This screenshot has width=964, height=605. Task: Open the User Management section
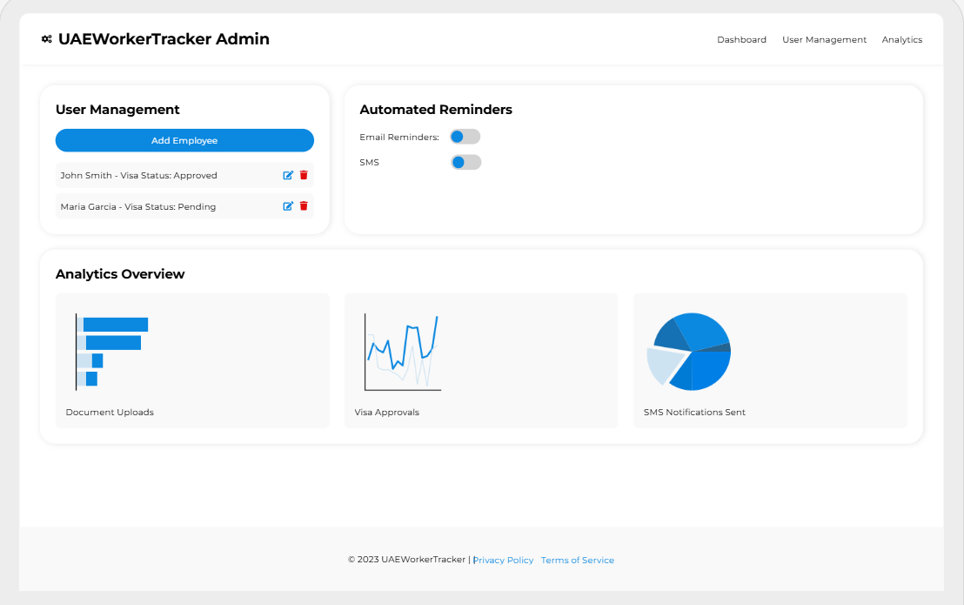click(x=824, y=39)
